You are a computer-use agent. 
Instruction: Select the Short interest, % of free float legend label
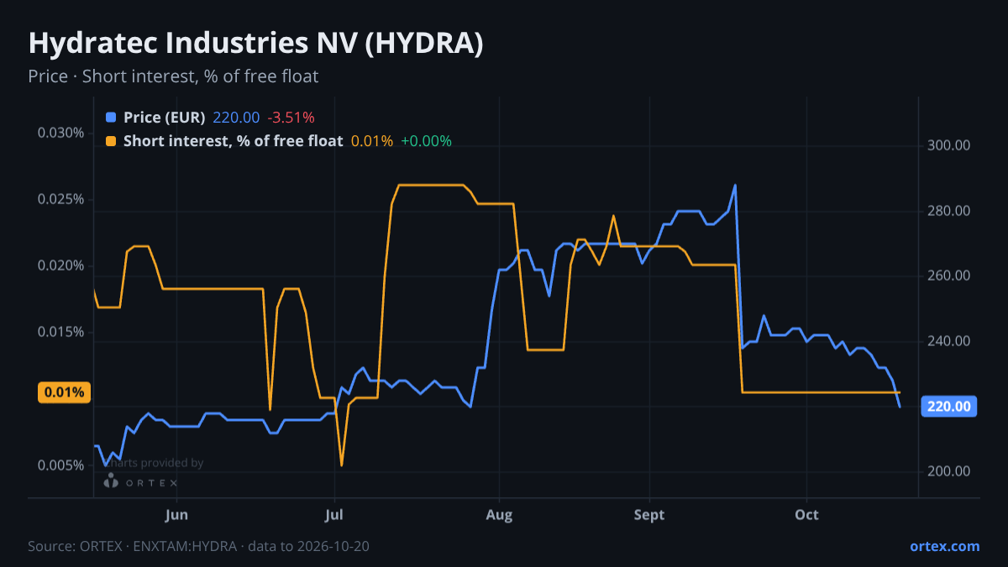(233, 141)
